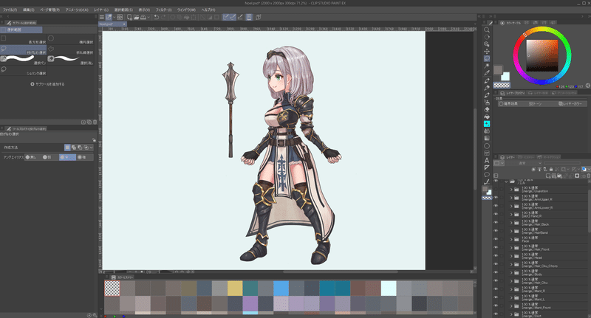
Task: Open the Layer (L) menu
Action: (101, 10)
